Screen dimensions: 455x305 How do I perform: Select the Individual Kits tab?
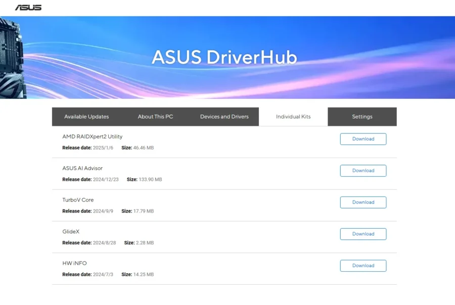click(293, 117)
